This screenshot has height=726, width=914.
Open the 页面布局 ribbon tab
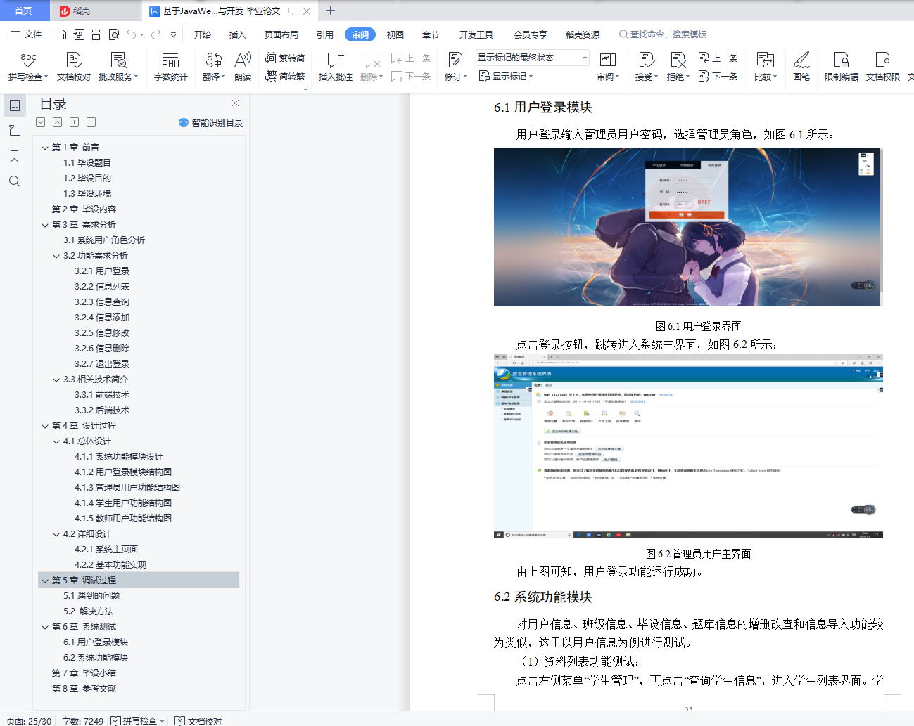(281, 34)
